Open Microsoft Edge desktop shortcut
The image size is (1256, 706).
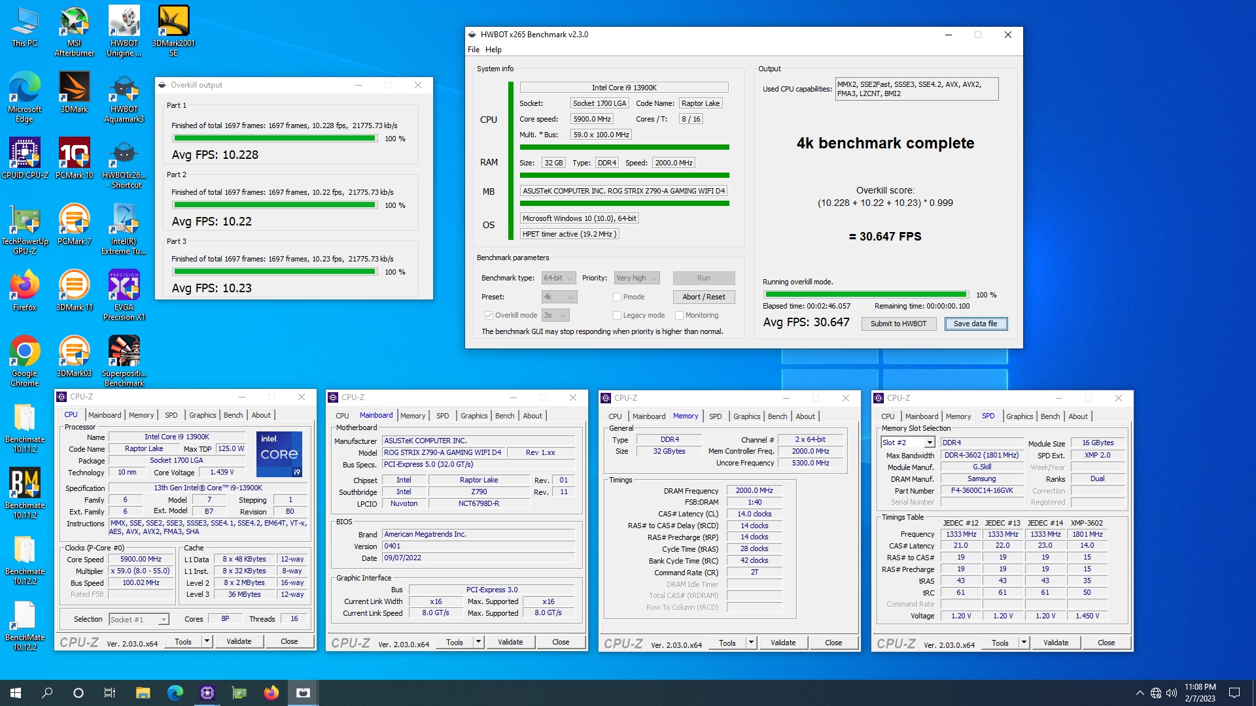(25, 97)
